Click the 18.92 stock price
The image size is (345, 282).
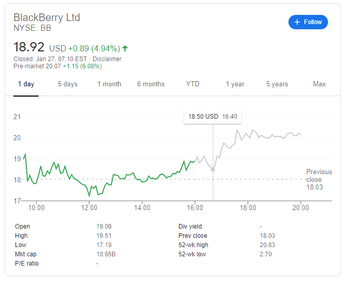pos(29,47)
